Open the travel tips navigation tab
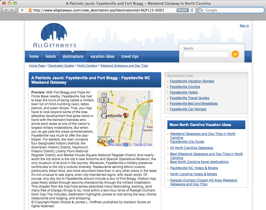The width and height of the screenshot is (266, 210). pyautogui.click(x=130, y=57)
